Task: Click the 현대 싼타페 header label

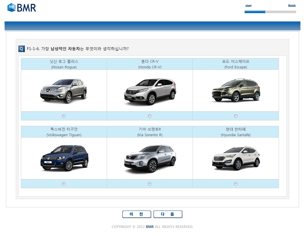Action: pyautogui.click(x=235, y=129)
